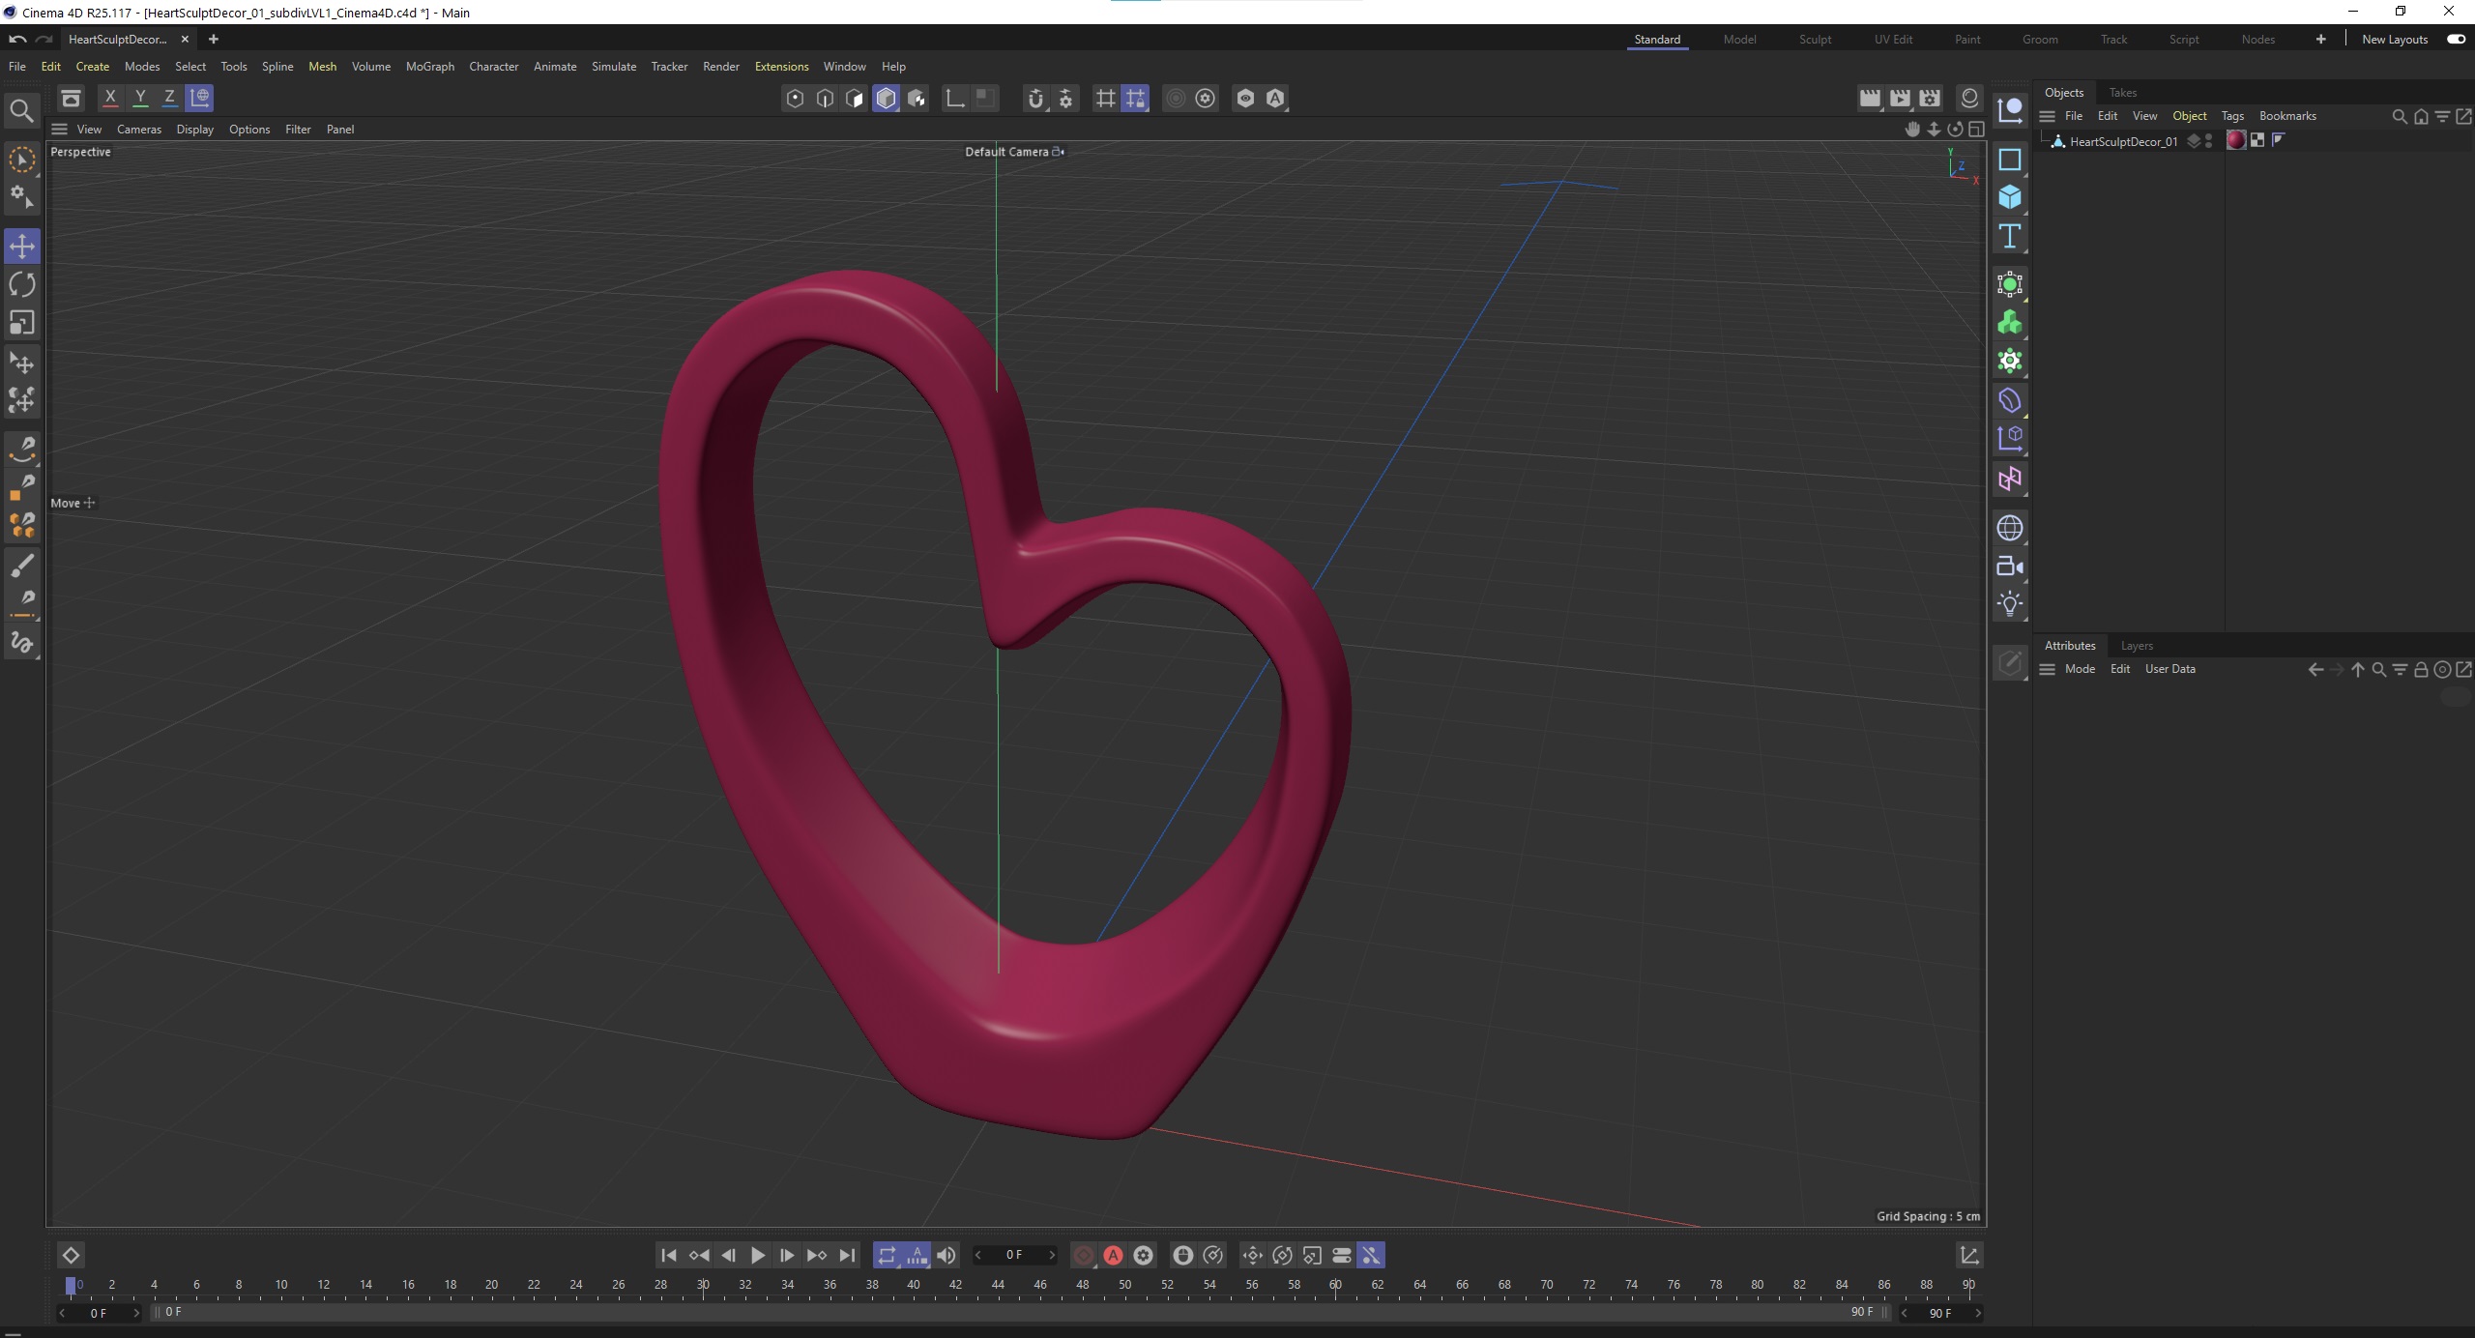Open the Attributes panel hamburger menu
The image size is (2475, 1338).
(x=2047, y=669)
